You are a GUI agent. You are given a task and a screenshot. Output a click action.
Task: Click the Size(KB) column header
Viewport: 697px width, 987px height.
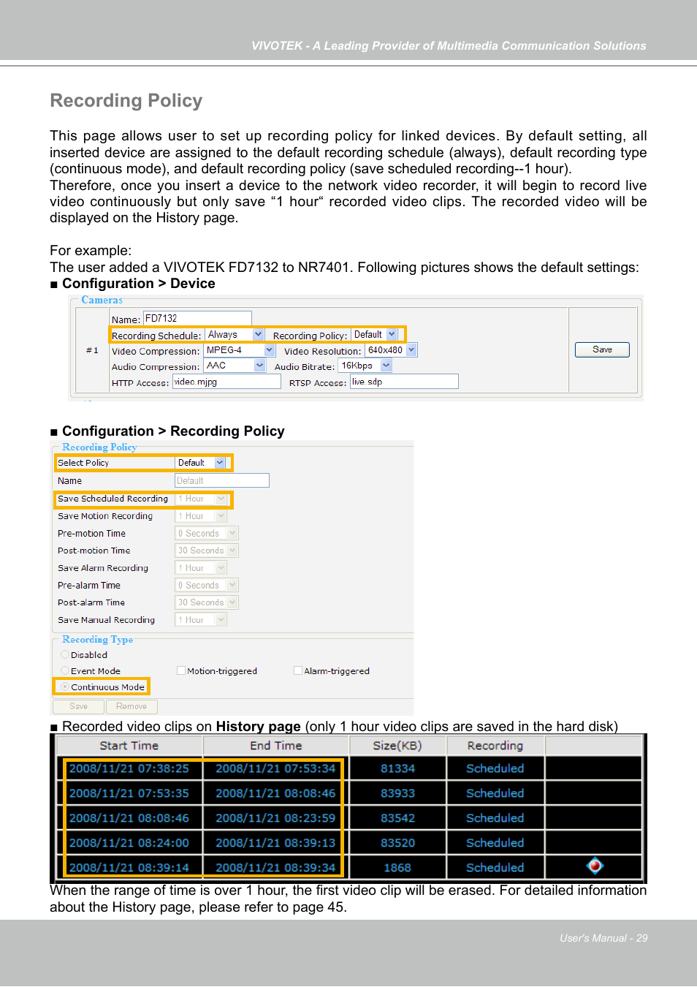(x=397, y=746)
